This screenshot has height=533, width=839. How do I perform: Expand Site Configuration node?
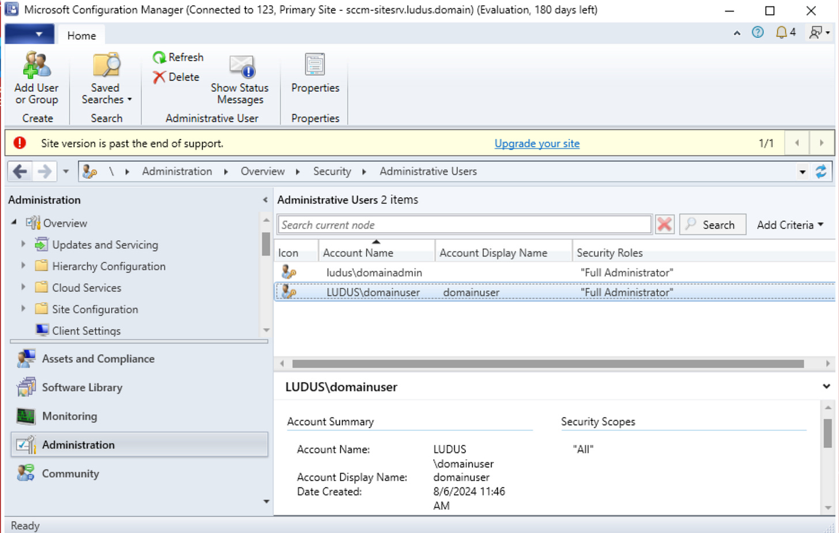pos(23,309)
